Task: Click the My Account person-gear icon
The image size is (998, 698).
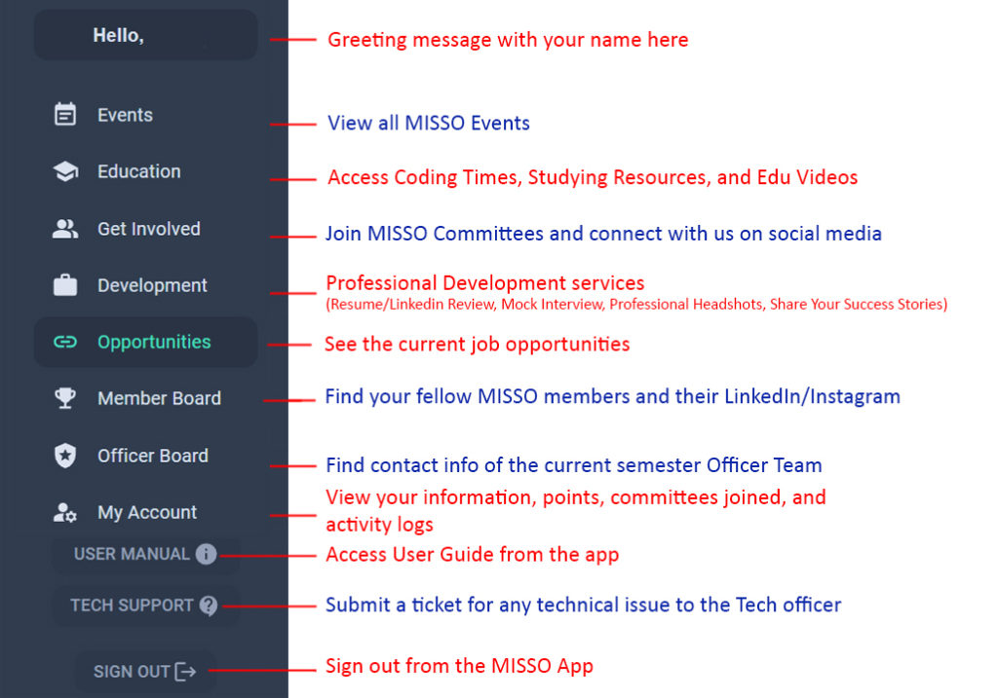Action: [65, 512]
